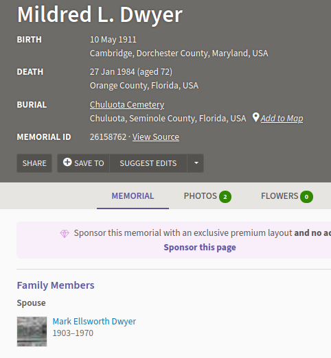331x358 pixels.
Task: Click the Suggest Edits button
Action: pos(148,163)
